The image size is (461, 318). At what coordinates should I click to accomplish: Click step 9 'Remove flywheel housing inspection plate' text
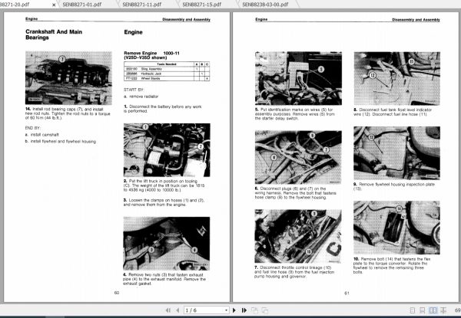(394, 186)
